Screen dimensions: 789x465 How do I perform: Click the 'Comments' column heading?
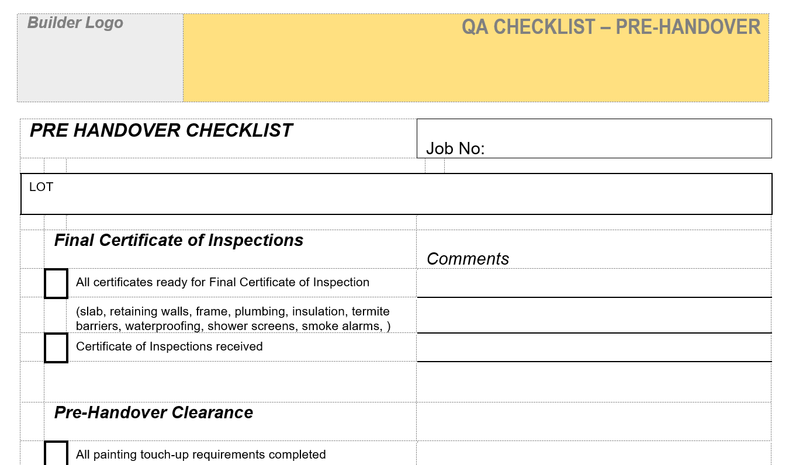tap(468, 259)
